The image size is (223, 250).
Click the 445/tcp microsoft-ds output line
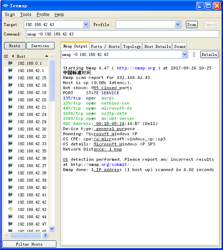97,108
